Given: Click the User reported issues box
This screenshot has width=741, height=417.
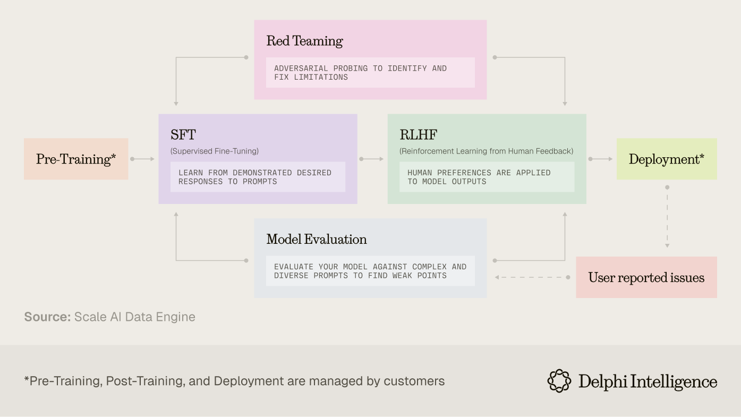Looking at the screenshot, I should [x=646, y=277].
